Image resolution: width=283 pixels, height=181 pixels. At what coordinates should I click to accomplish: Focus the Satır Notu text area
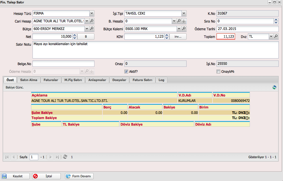(x=155, y=50)
